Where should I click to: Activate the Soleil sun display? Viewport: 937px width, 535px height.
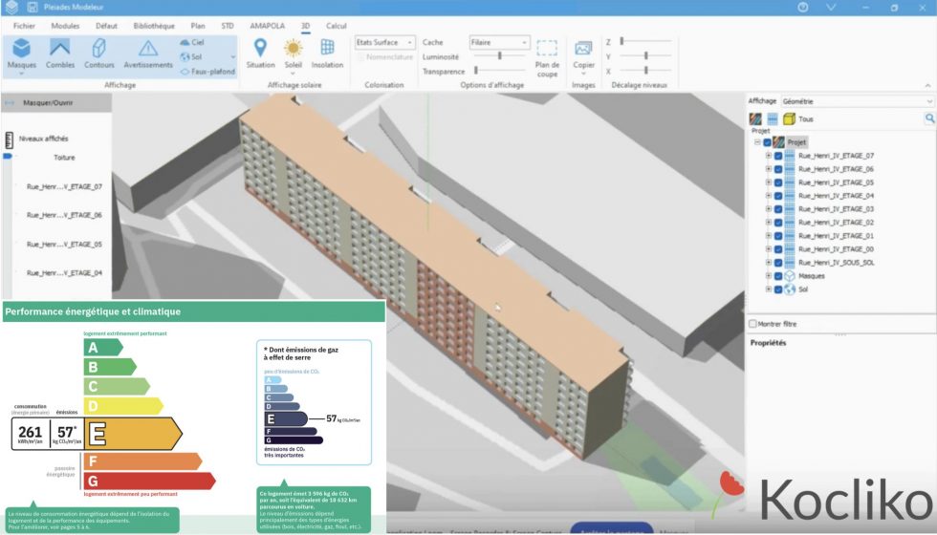(x=294, y=53)
